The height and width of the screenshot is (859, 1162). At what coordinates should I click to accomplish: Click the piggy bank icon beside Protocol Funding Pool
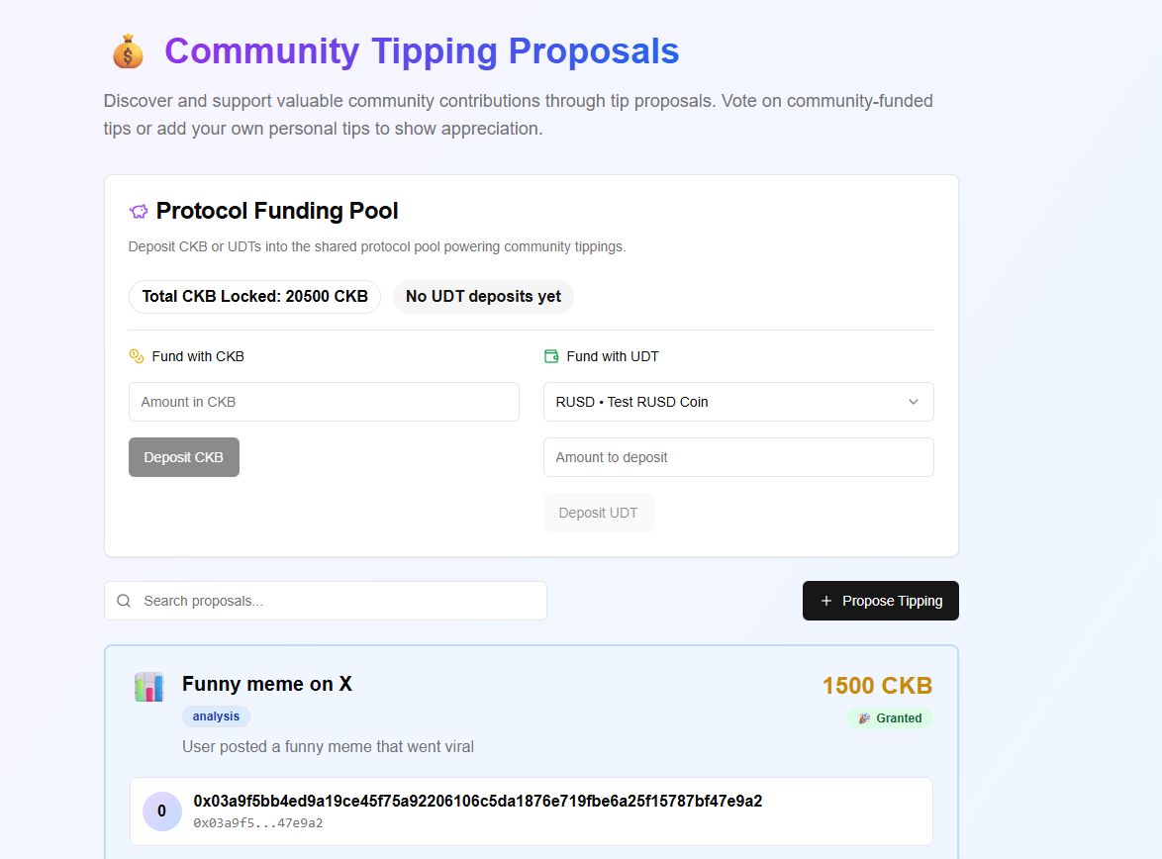139,211
